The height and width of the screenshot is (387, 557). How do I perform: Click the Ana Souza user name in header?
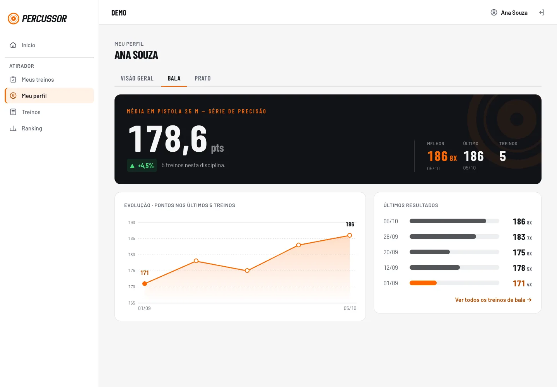click(x=514, y=13)
